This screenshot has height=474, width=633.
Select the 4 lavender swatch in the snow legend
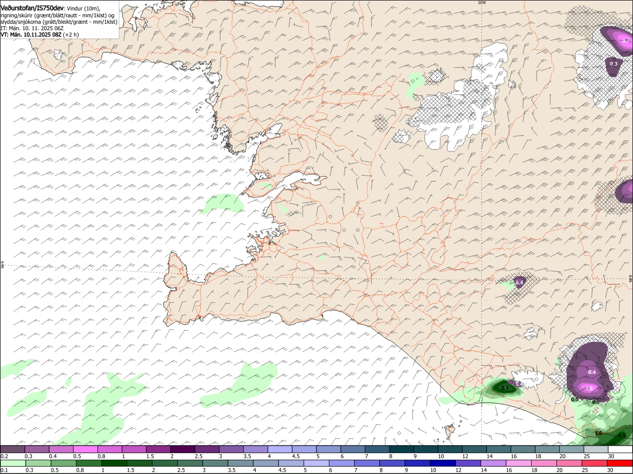point(280,449)
